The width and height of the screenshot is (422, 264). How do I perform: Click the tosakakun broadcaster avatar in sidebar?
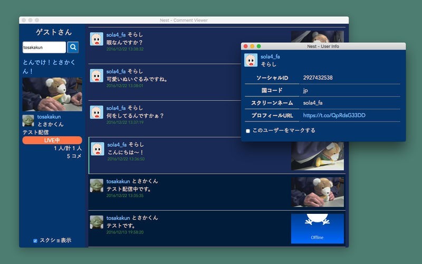click(28, 120)
